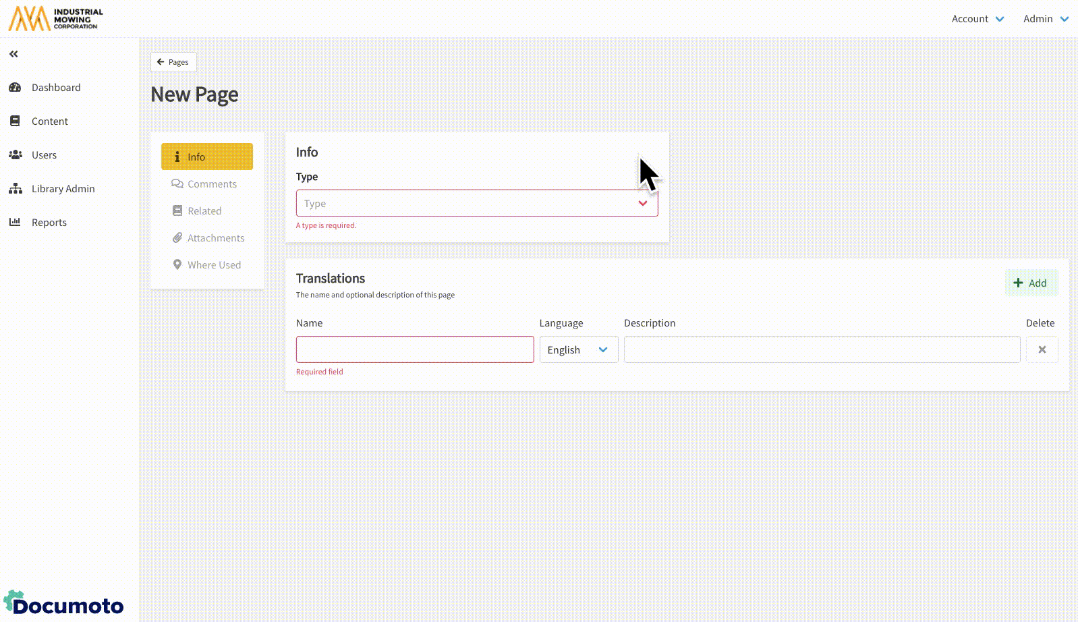Click the Dashboard gauge icon
This screenshot has width=1078, height=622.
point(15,88)
